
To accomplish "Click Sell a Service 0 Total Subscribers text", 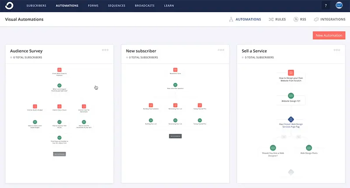I will (259, 58).
